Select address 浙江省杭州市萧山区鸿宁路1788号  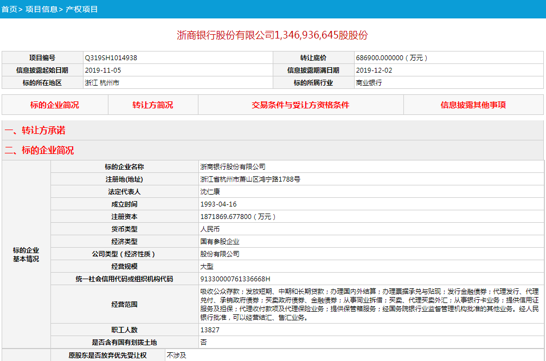click(x=250, y=179)
